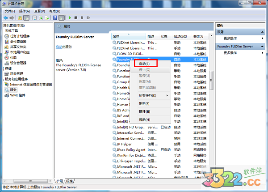Select the Internet Connect... service row
Screen dimensions: 268x192
click(159, 138)
